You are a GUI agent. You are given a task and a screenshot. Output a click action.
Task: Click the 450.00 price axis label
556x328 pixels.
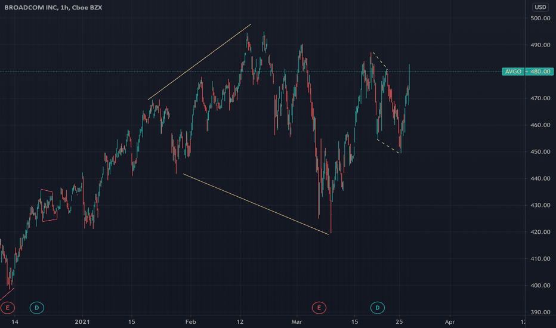coord(540,151)
